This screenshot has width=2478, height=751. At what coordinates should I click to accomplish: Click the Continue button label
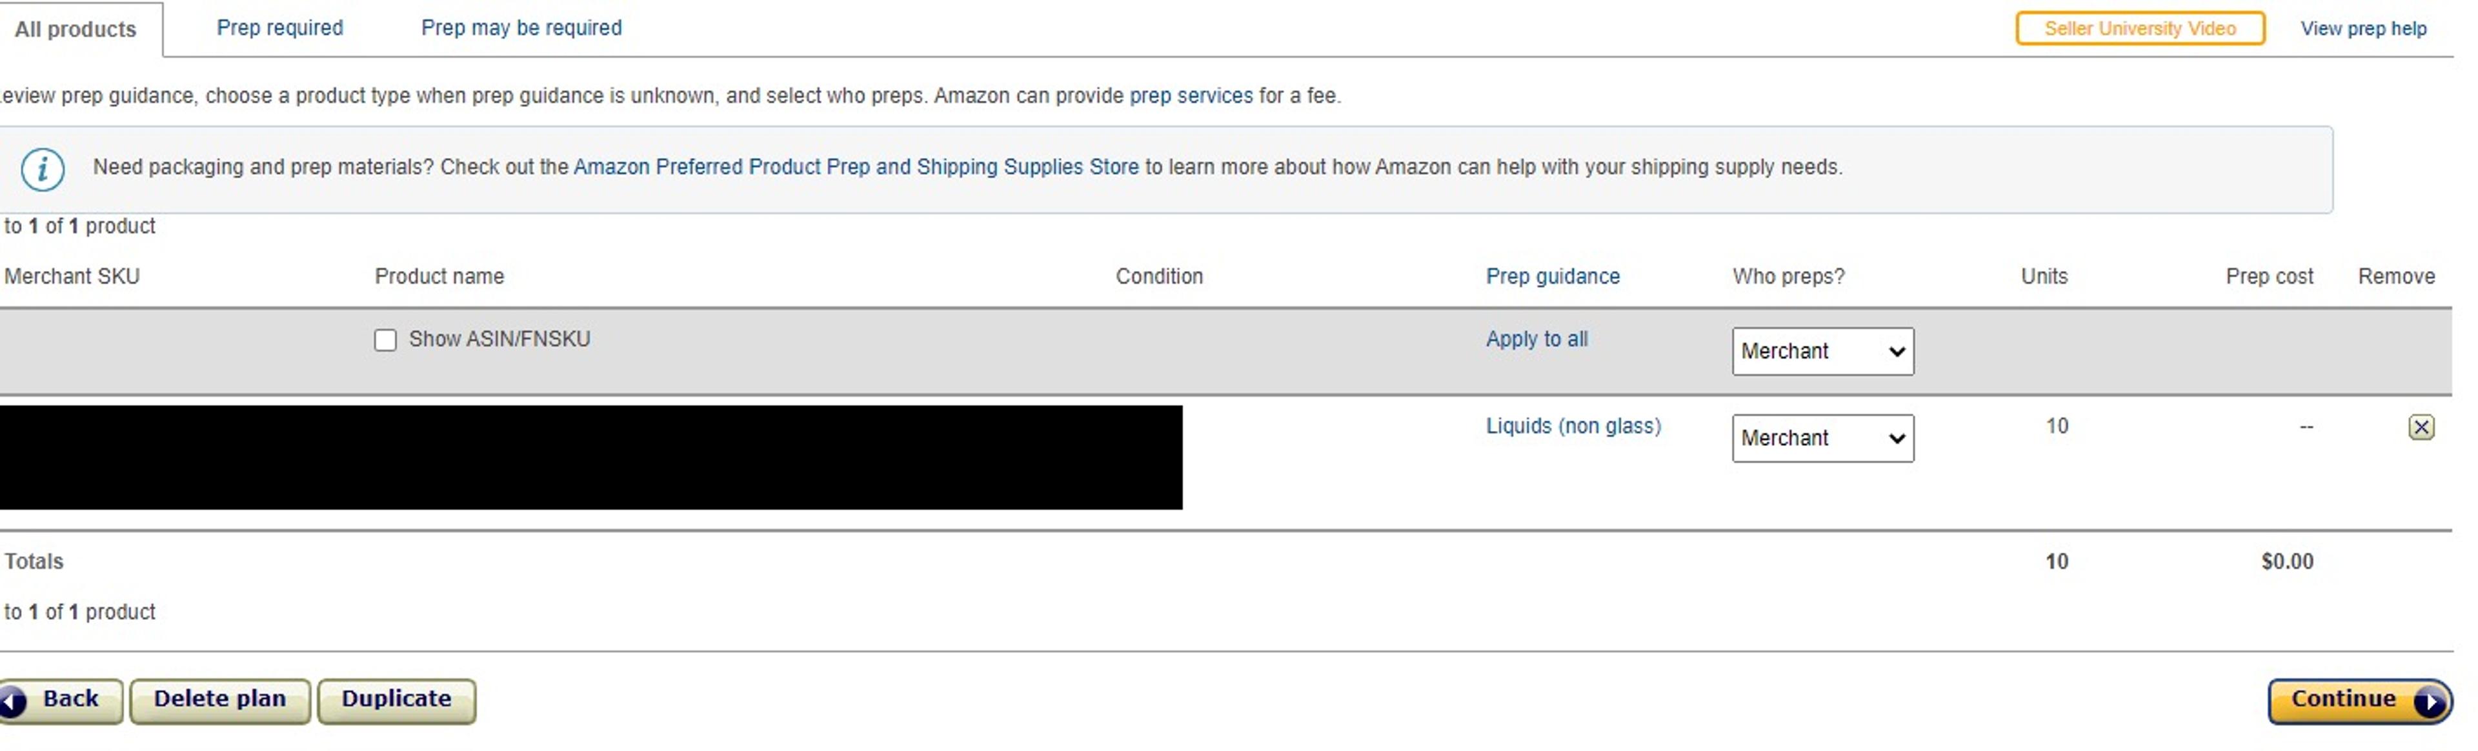coord(2342,699)
